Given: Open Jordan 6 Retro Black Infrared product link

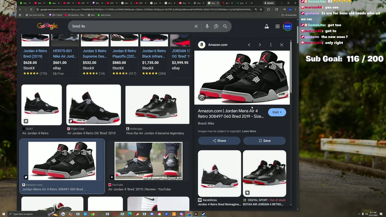Looking at the screenshot, I should tap(154, 54).
